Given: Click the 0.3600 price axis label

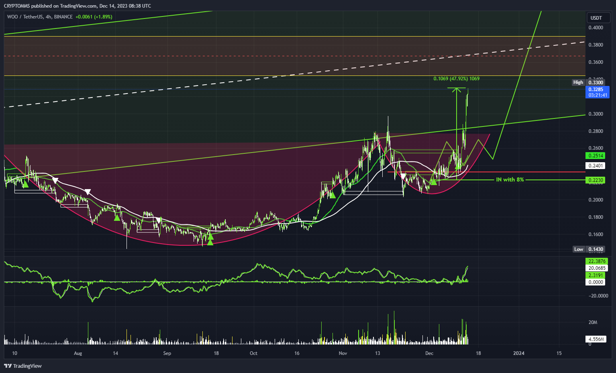Looking at the screenshot, I should 596,62.
